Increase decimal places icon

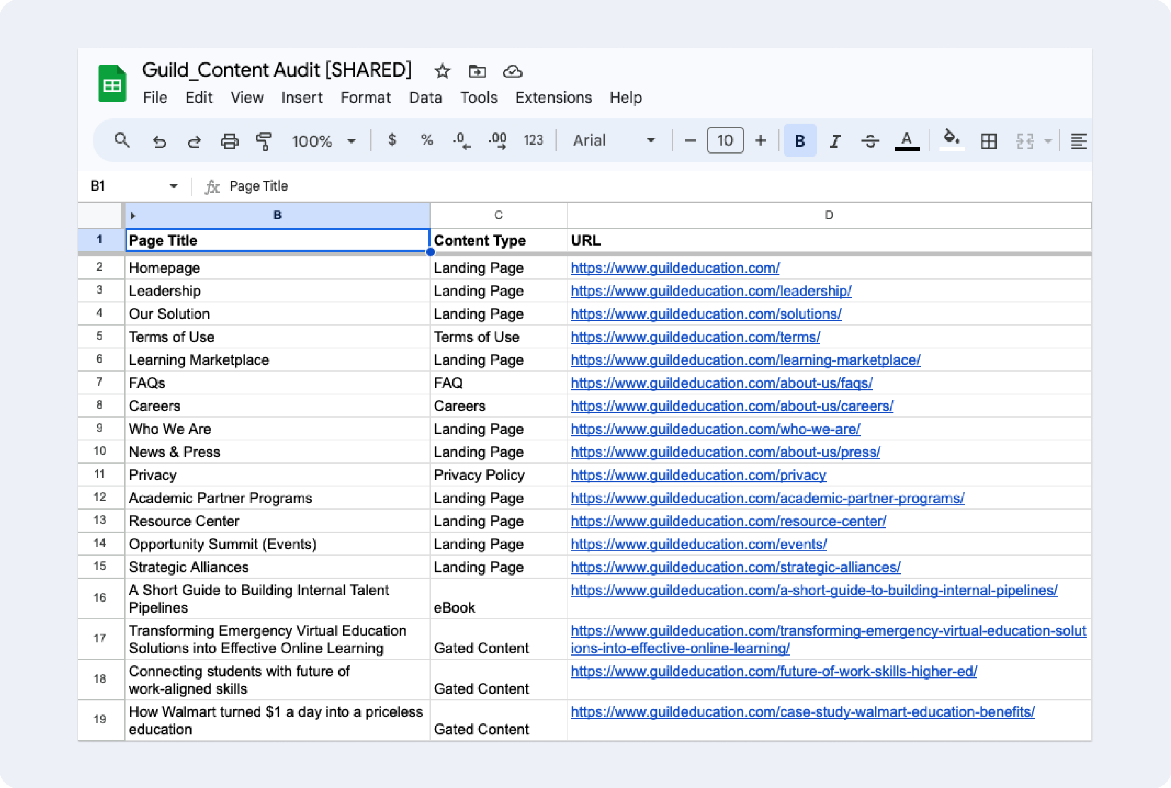point(498,140)
